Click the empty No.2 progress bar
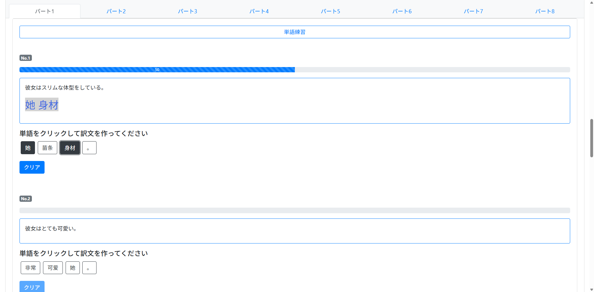 (295, 210)
